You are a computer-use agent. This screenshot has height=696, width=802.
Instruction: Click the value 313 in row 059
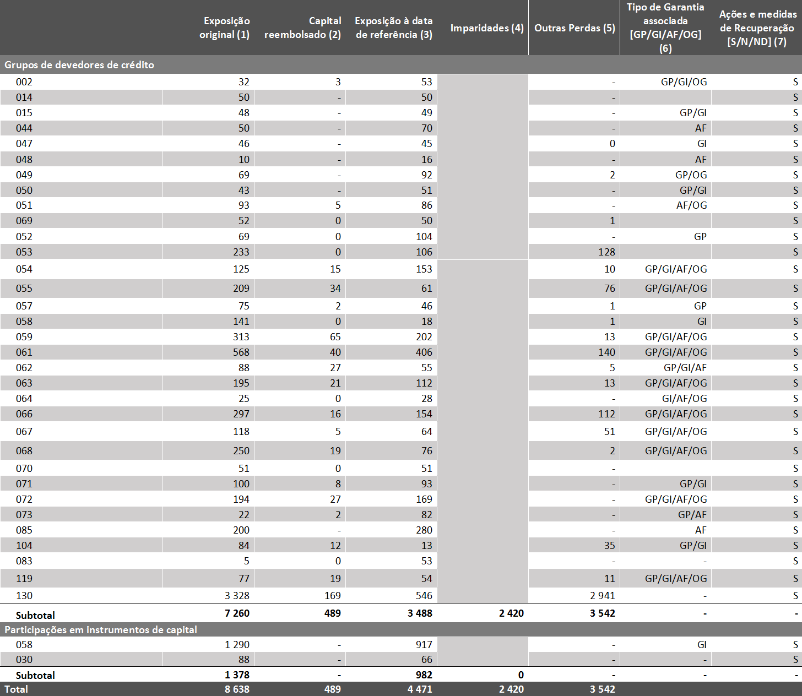click(241, 337)
